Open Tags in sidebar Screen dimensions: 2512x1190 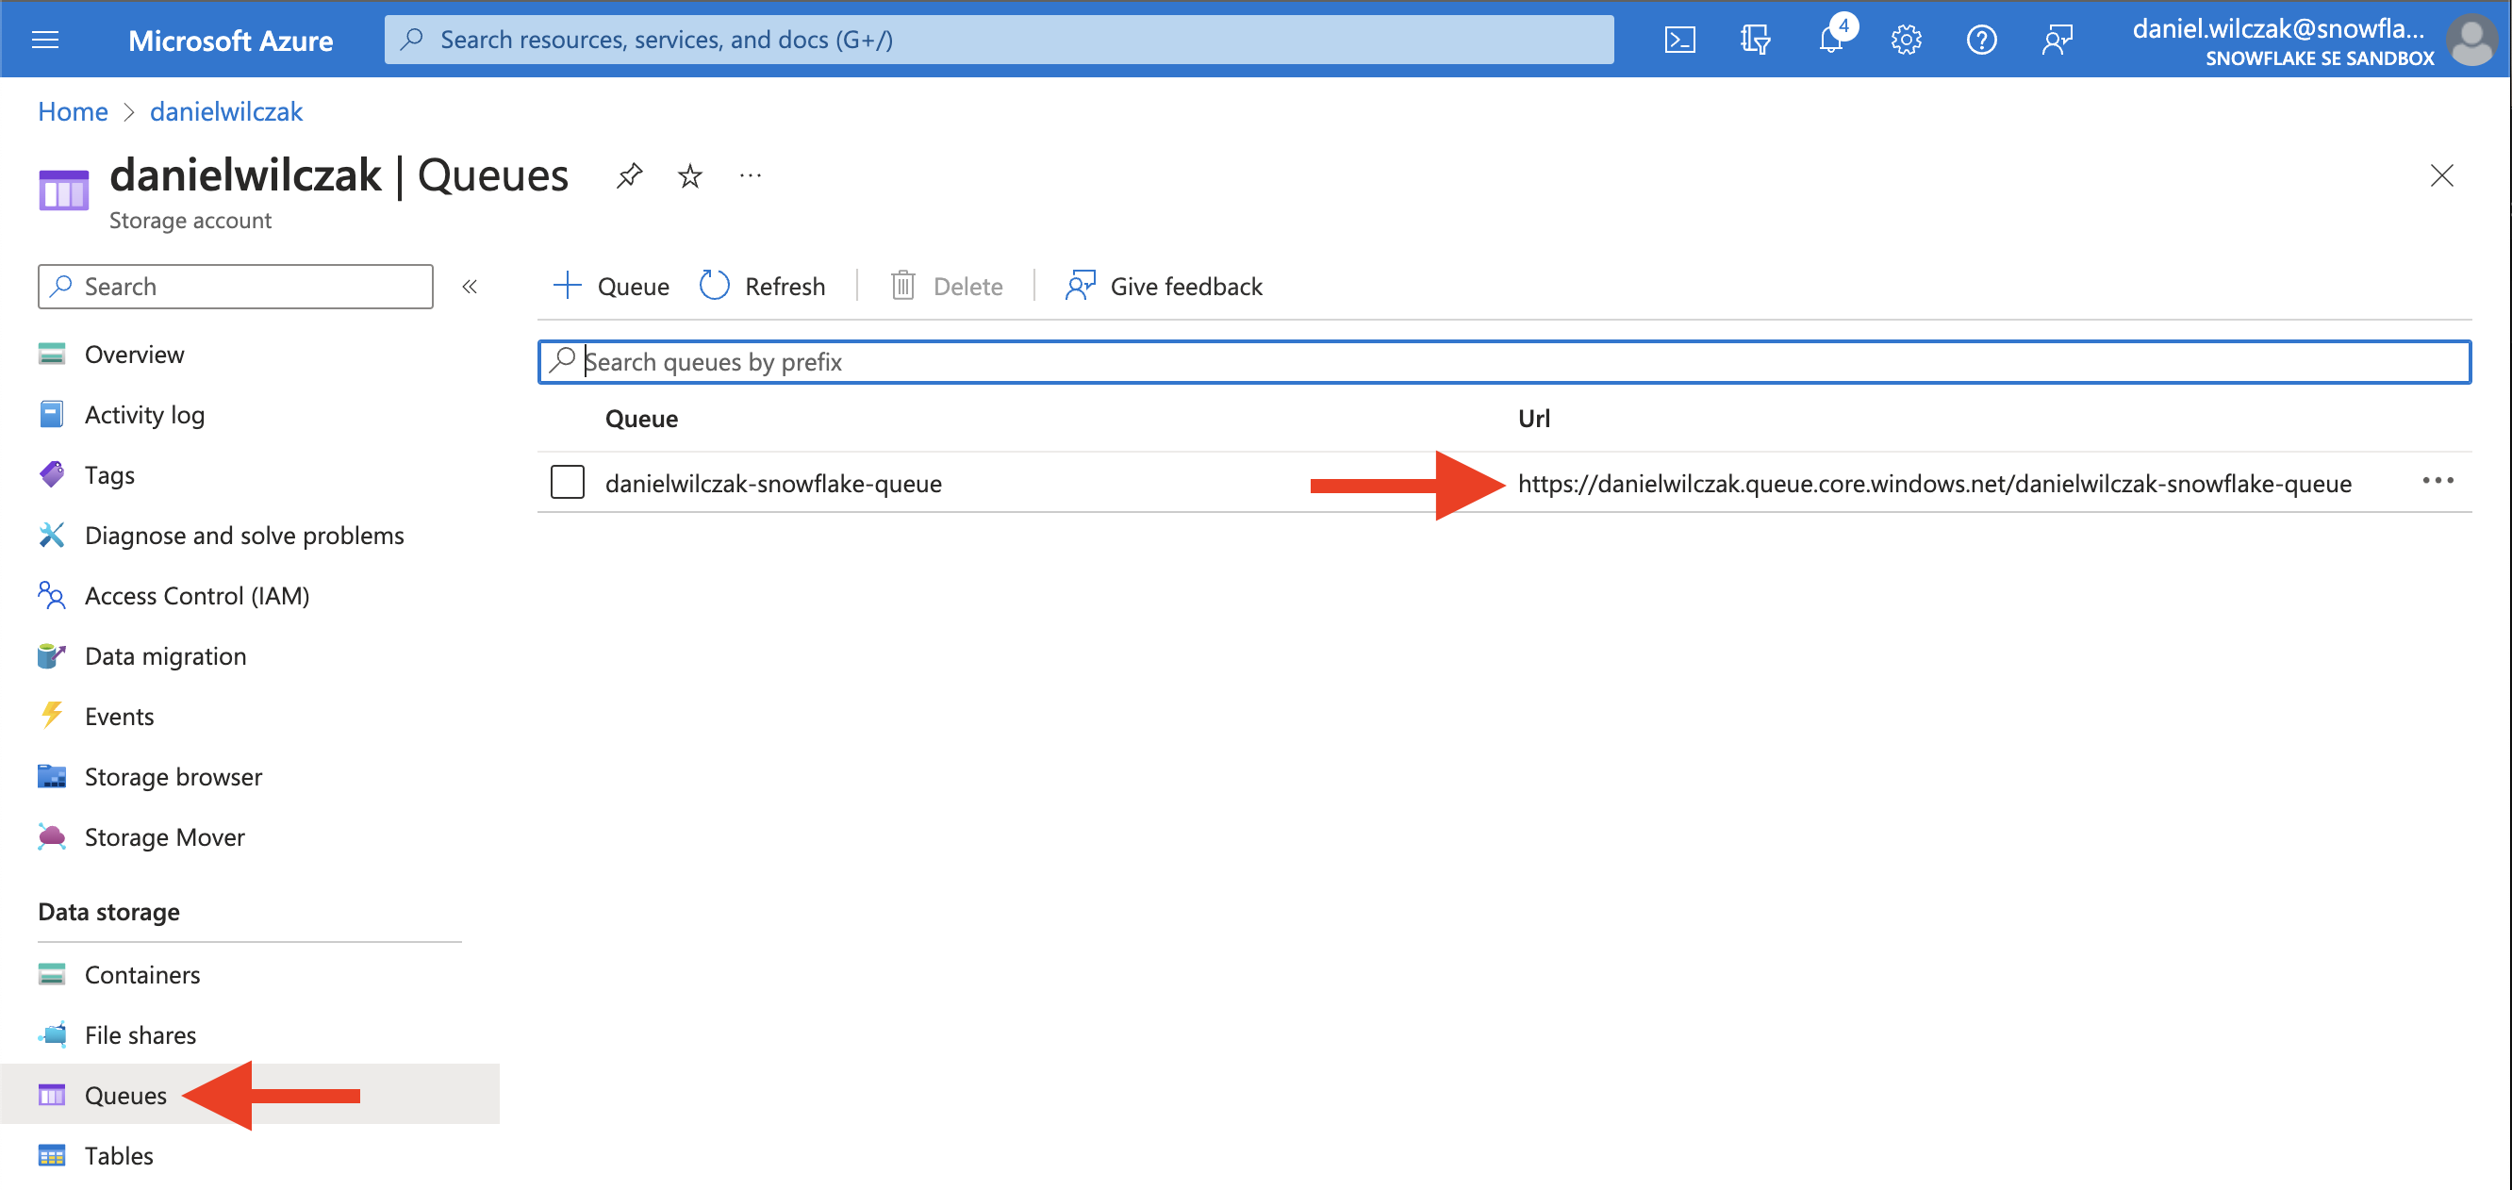109,475
